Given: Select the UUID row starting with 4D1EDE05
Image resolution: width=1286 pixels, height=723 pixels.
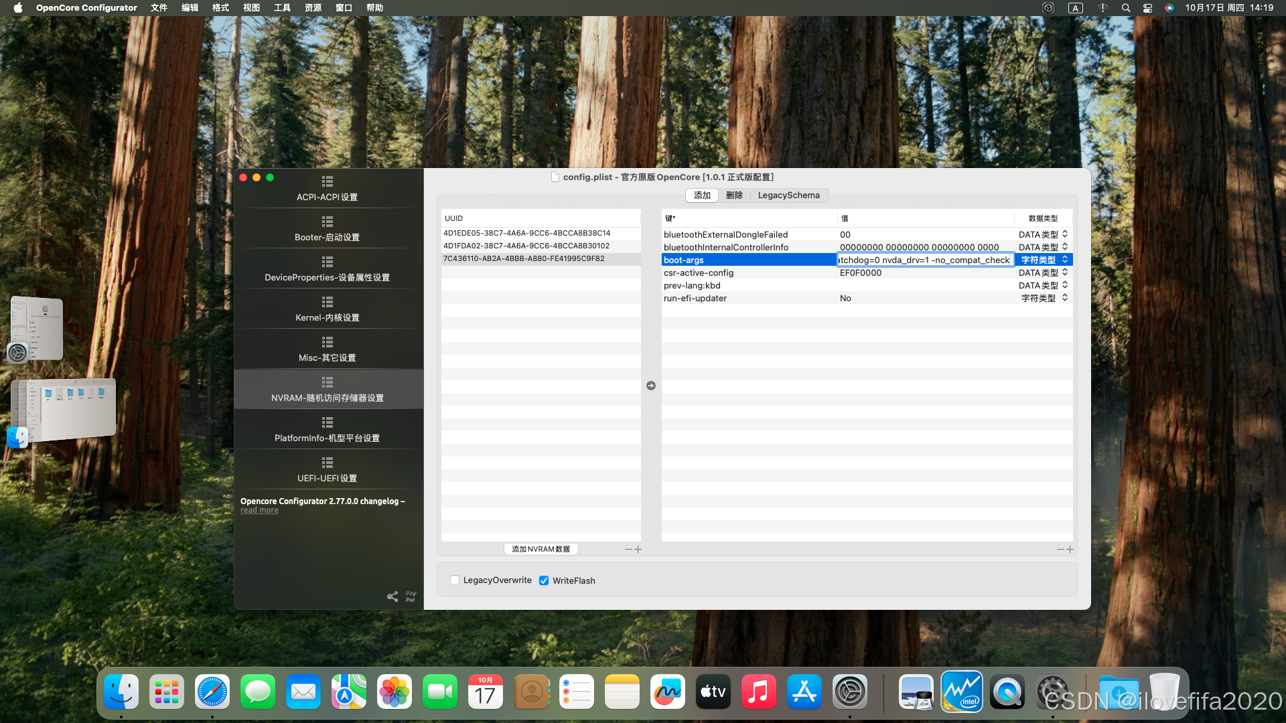Looking at the screenshot, I should [x=527, y=233].
